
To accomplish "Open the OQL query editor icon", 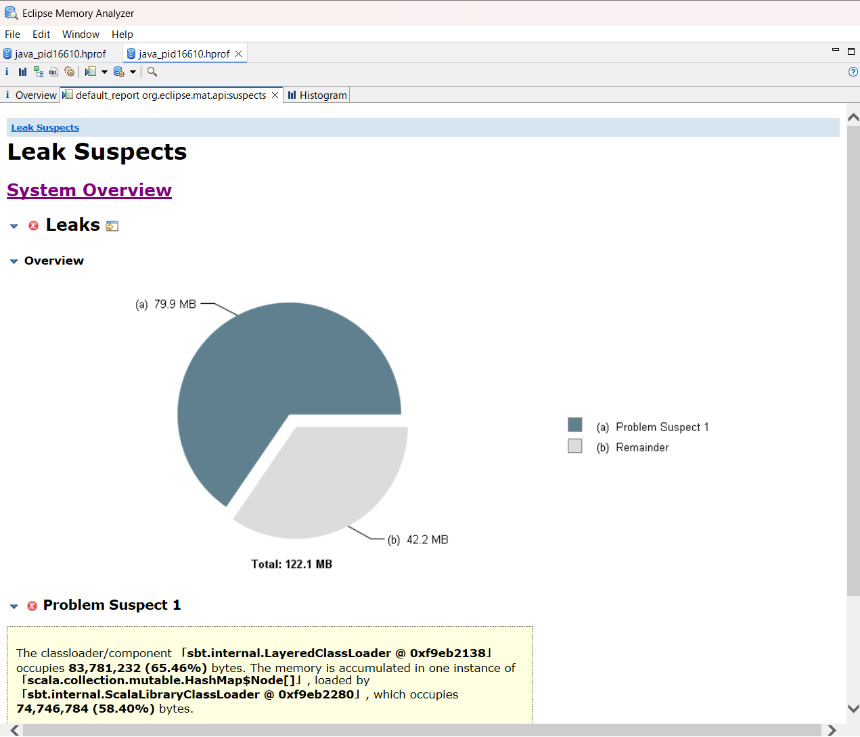I will [54, 72].
